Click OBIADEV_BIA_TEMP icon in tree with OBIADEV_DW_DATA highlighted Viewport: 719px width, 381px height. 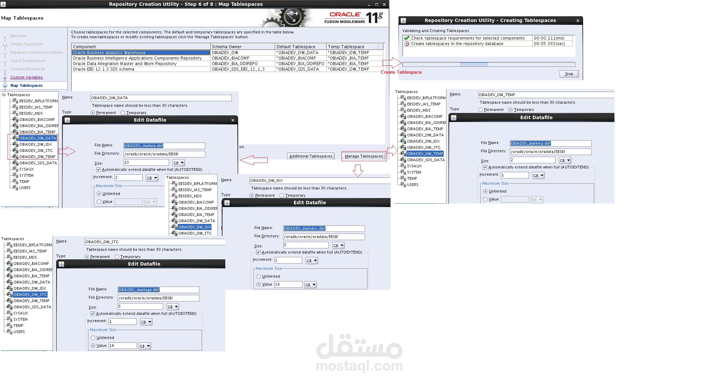(x=15, y=132)
